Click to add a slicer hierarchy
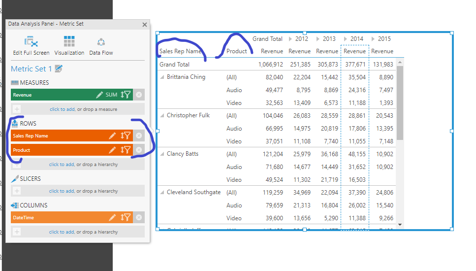Image resolution: width=476 pixels, height=271 pixels. 62,191
